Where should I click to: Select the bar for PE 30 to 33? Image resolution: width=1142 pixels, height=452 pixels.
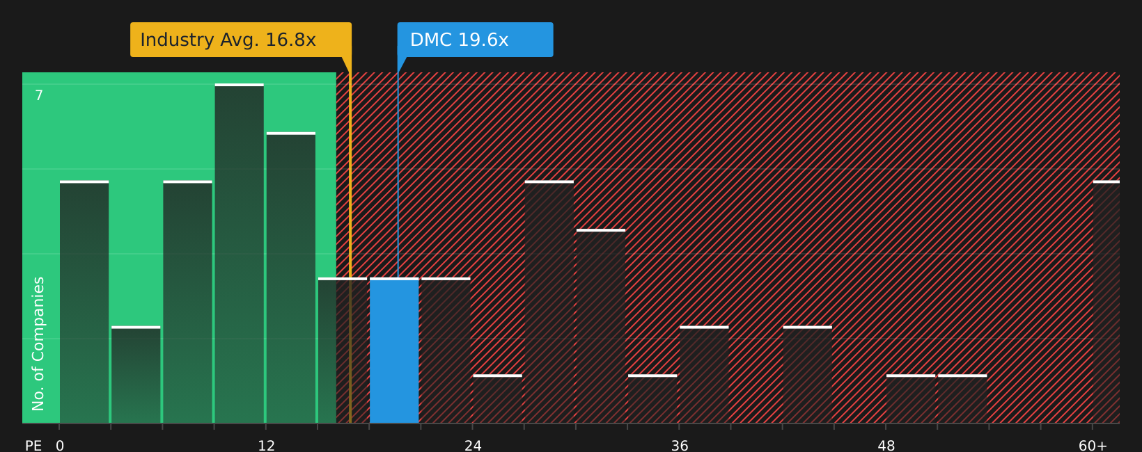[x=601, y=326]
